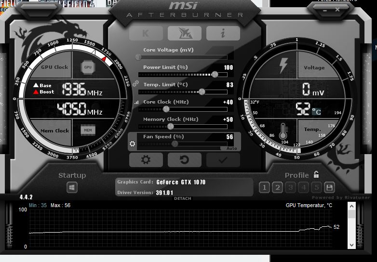This screenshot has width=377, height=262.
Task: Open the information i button
Action: [223, 33]
